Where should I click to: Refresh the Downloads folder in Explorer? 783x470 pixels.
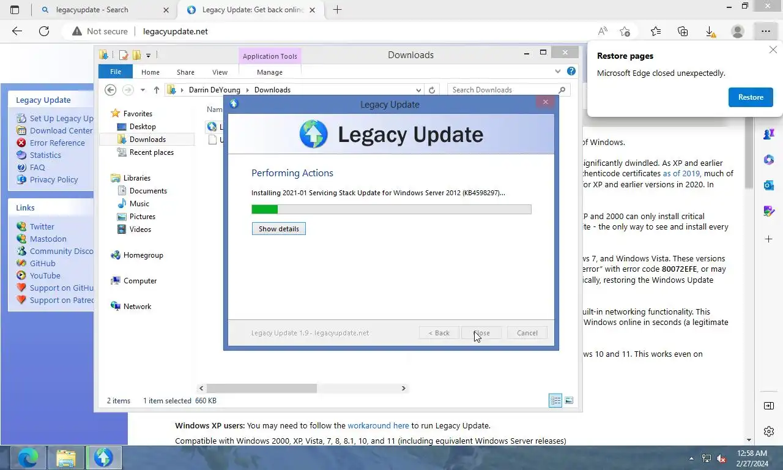[432, 90]
